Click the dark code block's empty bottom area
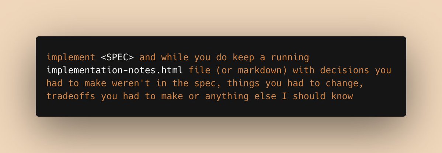 (x=221, y=109)
